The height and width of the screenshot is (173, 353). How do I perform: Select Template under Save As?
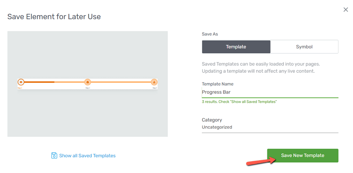[x=236, y=47]
